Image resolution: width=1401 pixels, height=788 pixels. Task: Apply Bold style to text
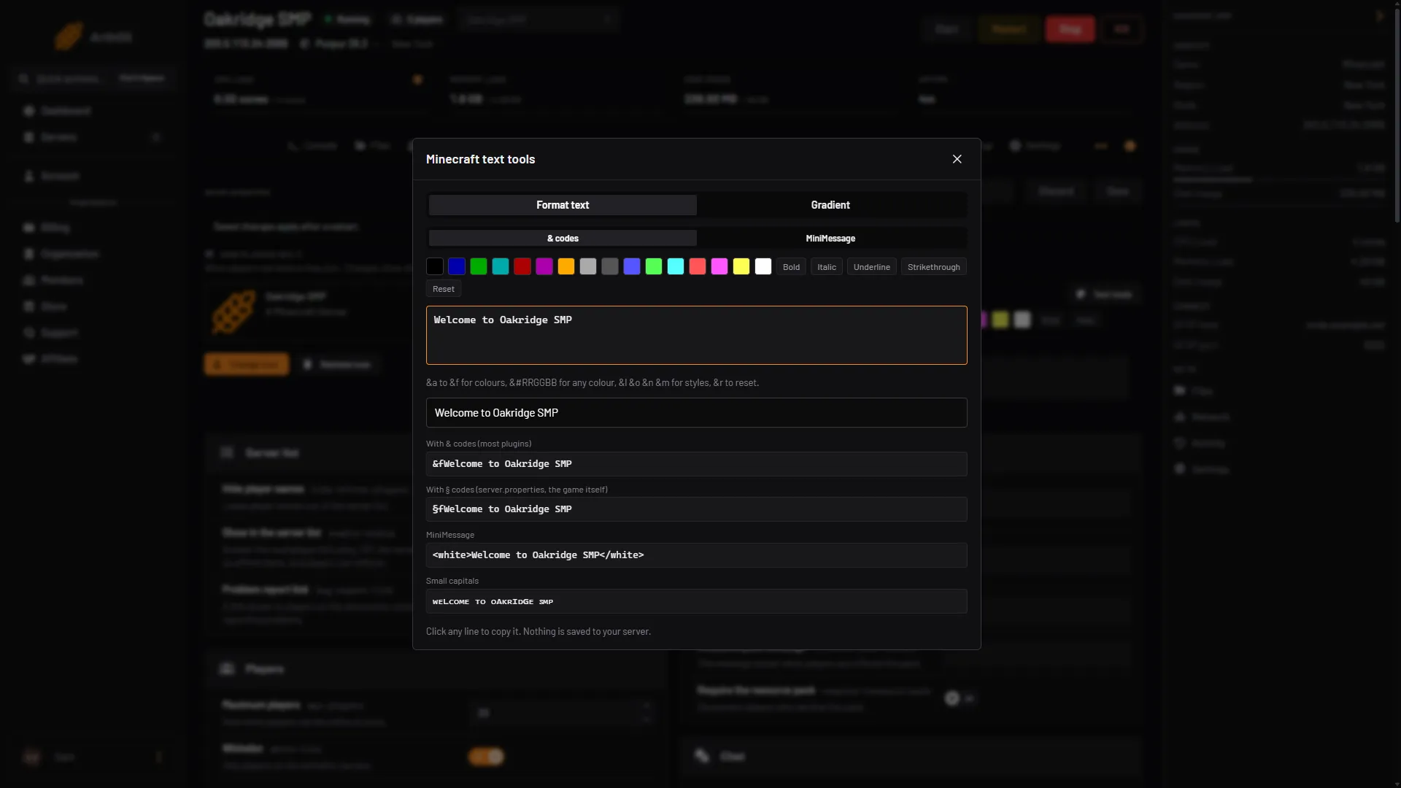791,267
